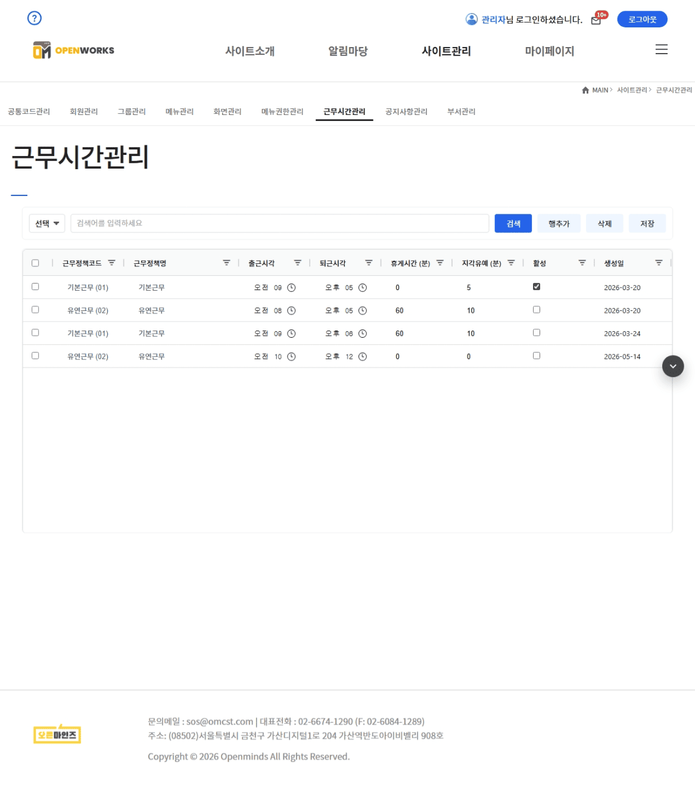Click the 검색 search button
The width and height of the screenshot is (695, 788).
513,223
